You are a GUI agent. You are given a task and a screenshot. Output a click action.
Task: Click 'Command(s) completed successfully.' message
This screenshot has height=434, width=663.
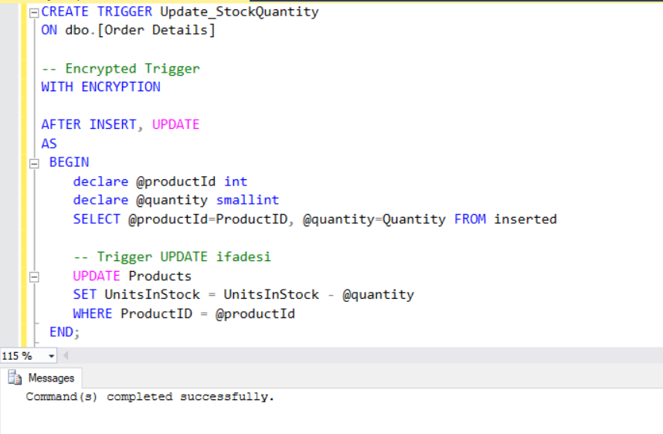(150, 397)
